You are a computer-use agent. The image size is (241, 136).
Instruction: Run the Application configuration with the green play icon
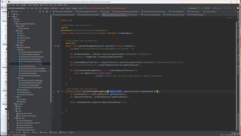pyautogui.click(x=202, y=8)
